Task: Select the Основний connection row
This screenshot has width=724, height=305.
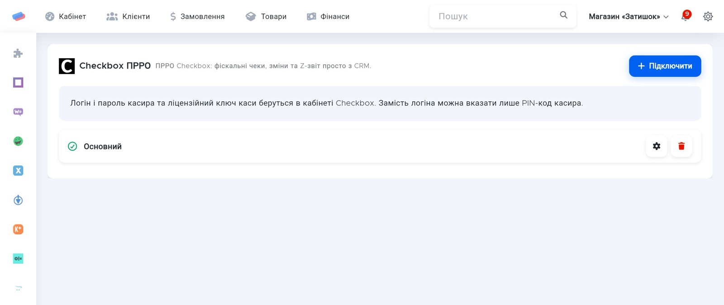Action: click(380, 146)
